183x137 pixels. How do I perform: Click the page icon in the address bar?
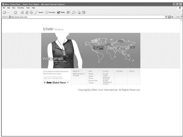coord(10,17)
